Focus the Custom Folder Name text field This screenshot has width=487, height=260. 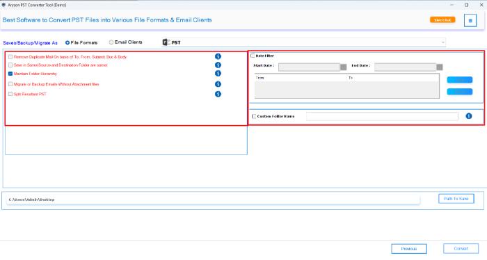pyautogui.click(x=382, y=116)
